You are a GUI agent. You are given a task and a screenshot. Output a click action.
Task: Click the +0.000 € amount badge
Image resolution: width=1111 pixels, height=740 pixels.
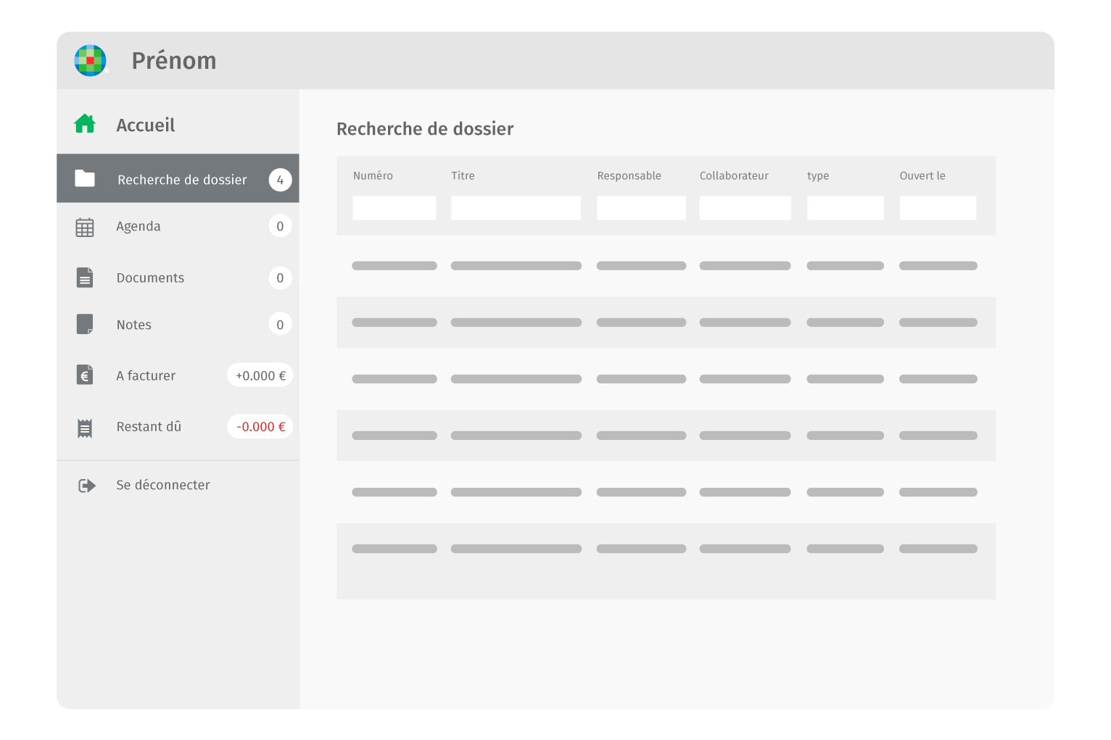coord(260,375)
